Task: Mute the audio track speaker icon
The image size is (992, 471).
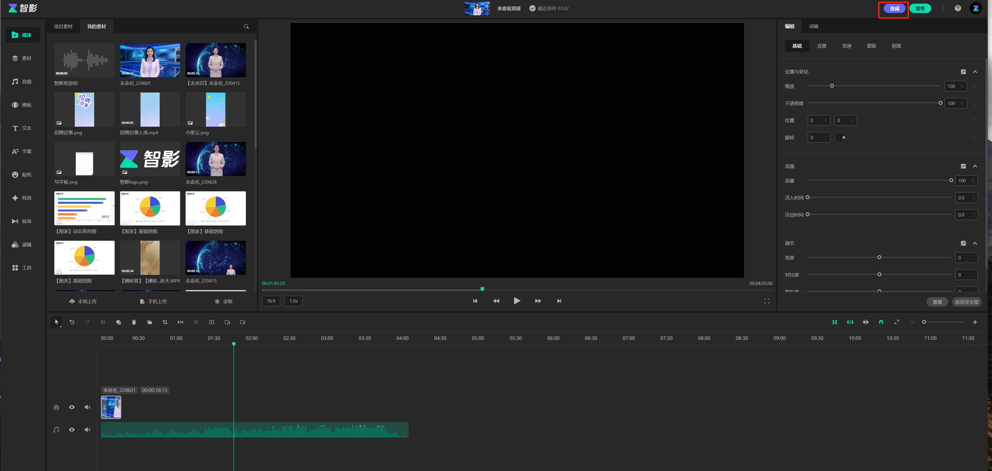Action: point(87,429)
